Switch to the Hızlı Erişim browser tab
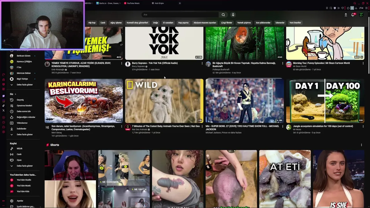This screenshot has width=370, height=208. (x=159, y=3)
